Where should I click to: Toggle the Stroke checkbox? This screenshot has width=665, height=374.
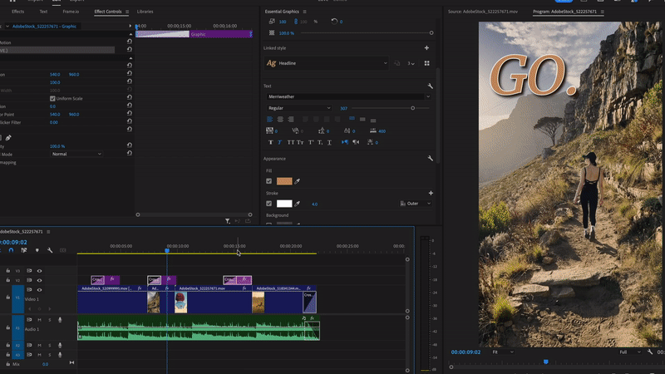pos(268,204)
